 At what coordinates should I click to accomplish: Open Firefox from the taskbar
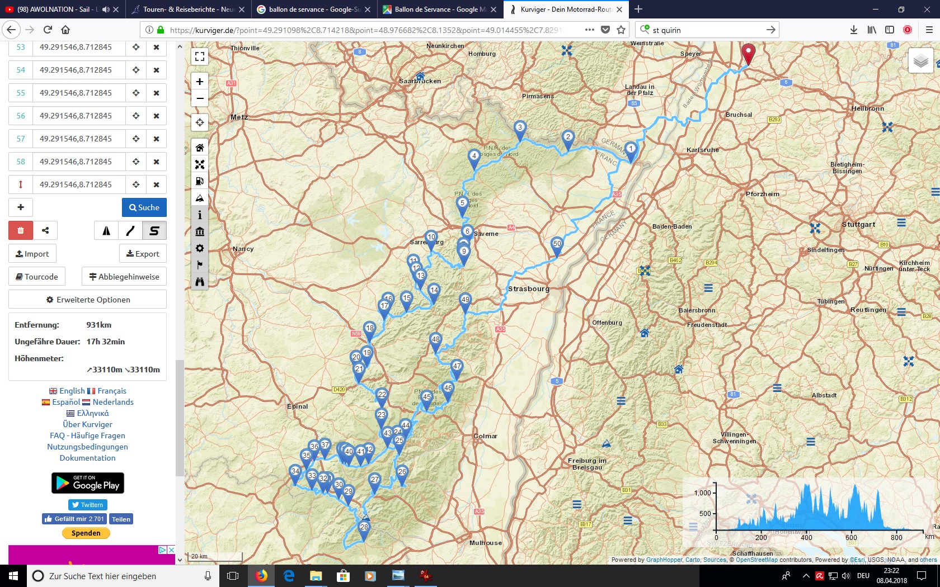(x=261, y=576)
